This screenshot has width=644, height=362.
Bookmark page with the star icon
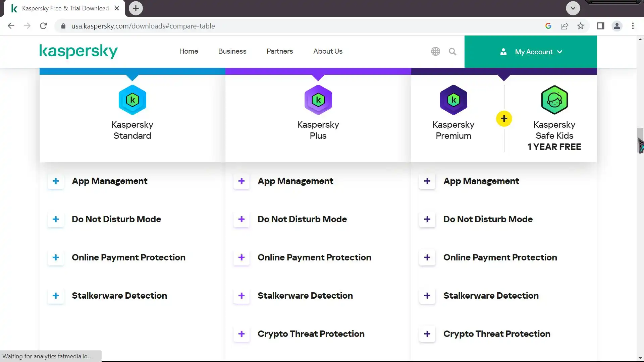point(581,26)
